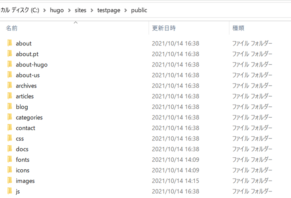Select the about-us folder icon
Viewport: 291px width, 198px height.
pos(10,75)
